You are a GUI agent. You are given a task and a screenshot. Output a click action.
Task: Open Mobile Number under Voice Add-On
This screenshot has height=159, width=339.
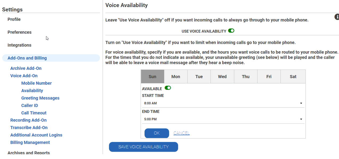(x=36, y=83)
